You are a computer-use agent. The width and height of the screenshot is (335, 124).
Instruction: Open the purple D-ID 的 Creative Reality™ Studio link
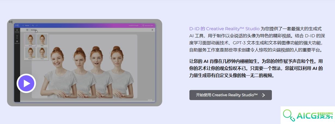pyautogui.click(x=225, y=29)
